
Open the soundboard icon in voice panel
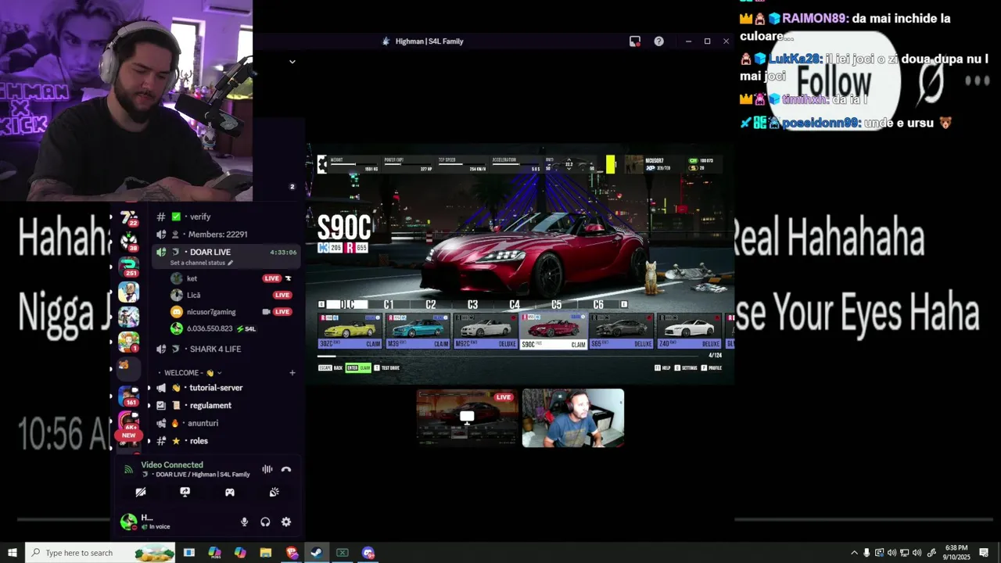coord(274,493)
